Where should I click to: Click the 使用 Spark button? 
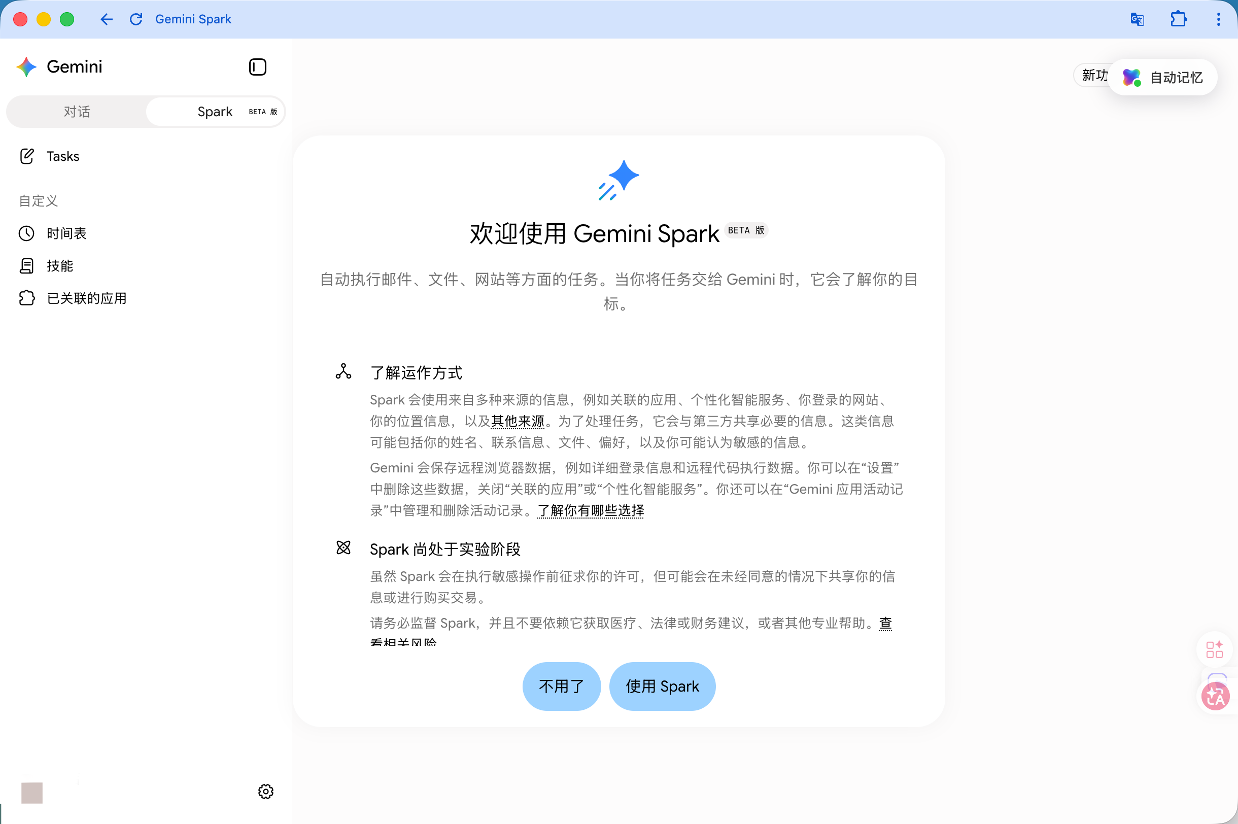click(662, 686)
